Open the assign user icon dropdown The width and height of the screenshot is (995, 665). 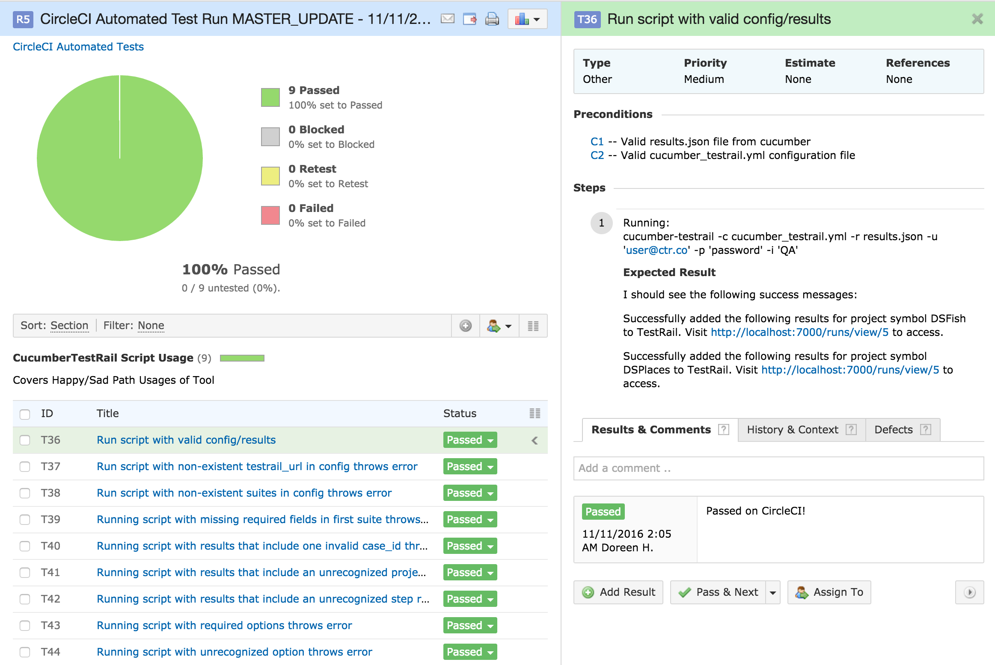(499, 326)
